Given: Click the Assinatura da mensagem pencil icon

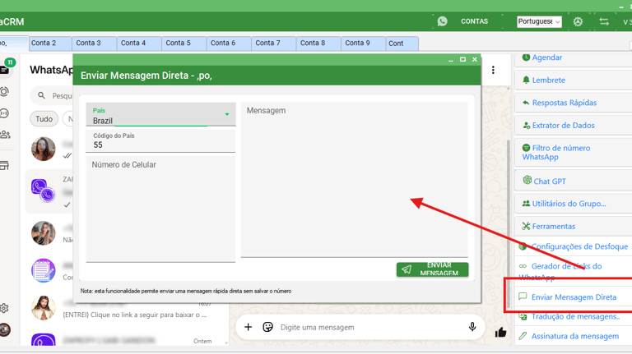Looking at the screenshot, I should (x=523, y=336).
